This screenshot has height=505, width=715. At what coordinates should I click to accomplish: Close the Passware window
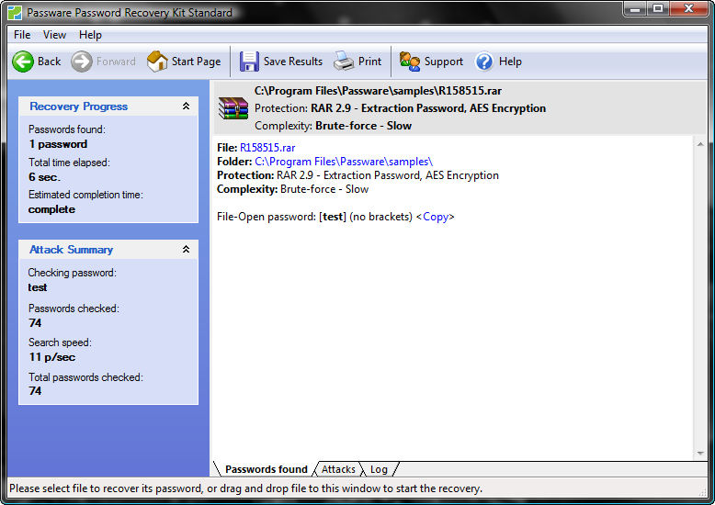tap(688, 8)
